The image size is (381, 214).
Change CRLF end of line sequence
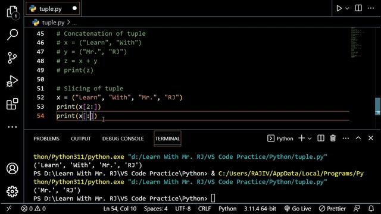[x=204, y=209]
